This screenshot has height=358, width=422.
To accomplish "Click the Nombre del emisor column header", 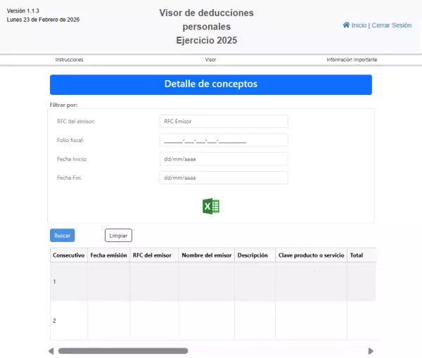I will 206,255.
